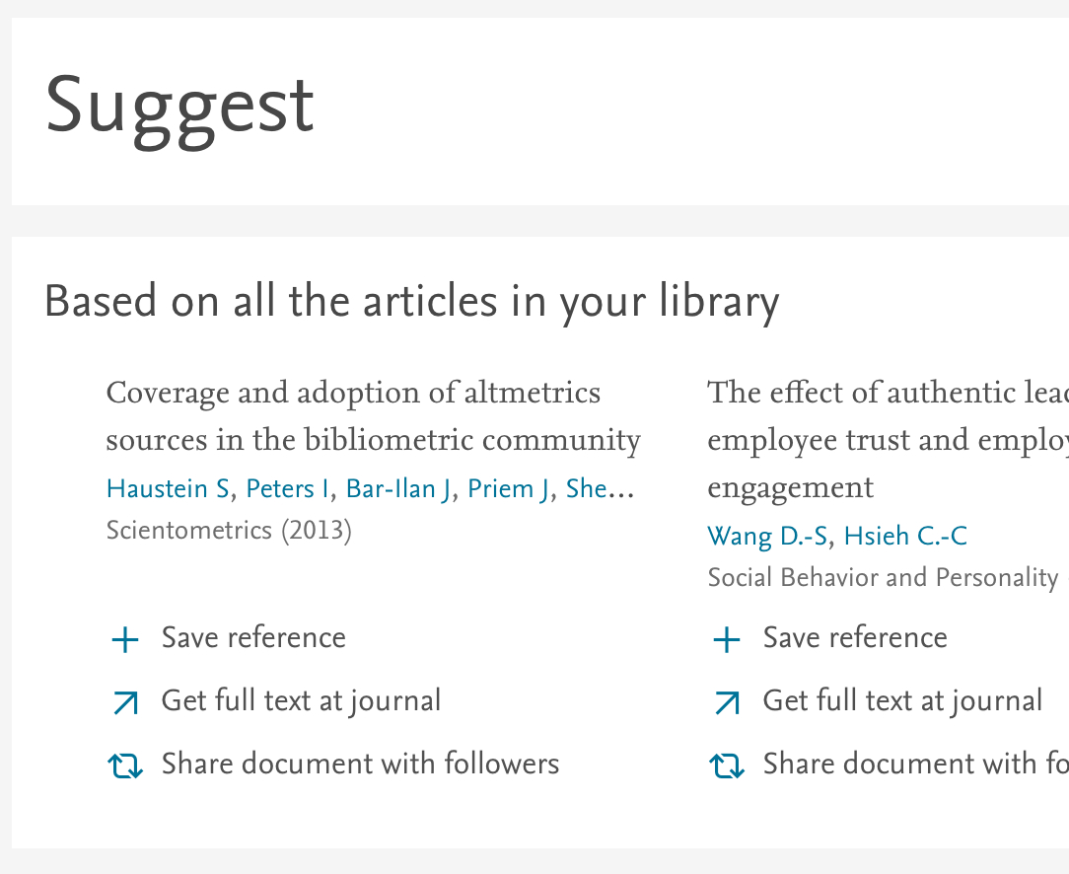Share the Scientometrics document with followers
The image size is (1069, 874).
pyautogui.click(x=360, y=765)
